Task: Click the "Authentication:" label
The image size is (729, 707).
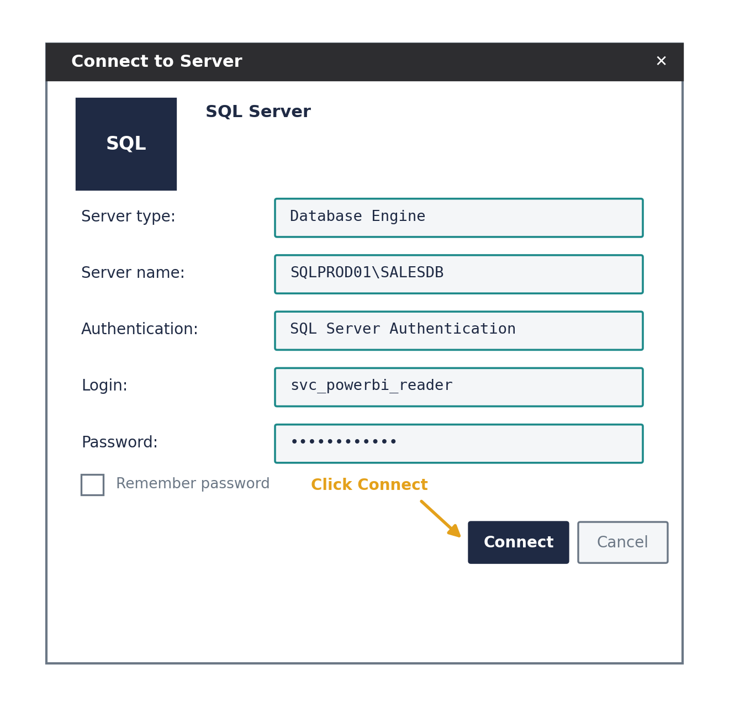Action: point(140,330)
